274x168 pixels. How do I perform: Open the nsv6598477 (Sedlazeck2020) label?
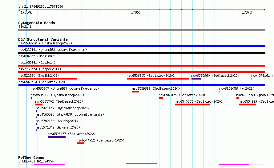71,134
